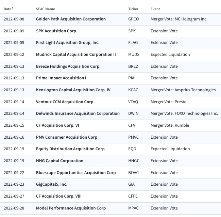Select Model Performance Acquisition Corp
Screen dimensions: 221x217
tap(71, 208)
